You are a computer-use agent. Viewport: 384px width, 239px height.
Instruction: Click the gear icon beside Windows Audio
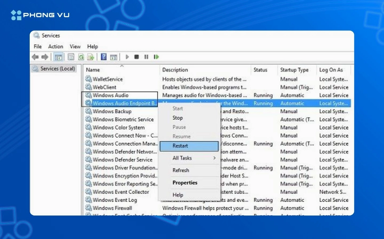point(89,95)
